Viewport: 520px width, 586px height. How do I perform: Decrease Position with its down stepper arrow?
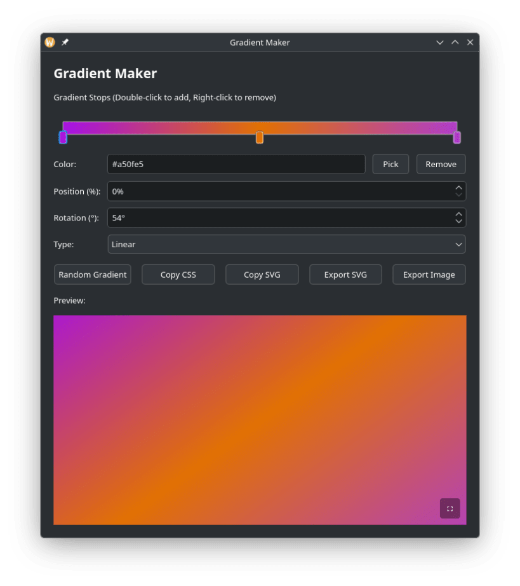(458, 194)
